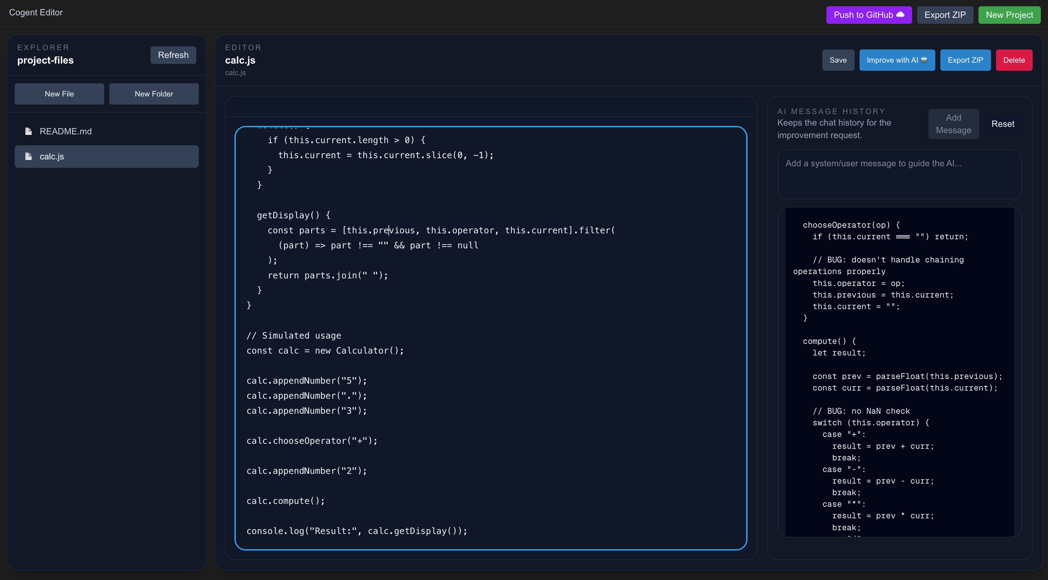Click the editor's blue Export ZIP button
Viewport: 1048px width, 580px height.
click(x=965, y=60)
